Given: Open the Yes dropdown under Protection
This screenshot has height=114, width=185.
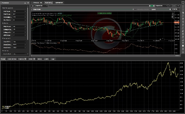Looking at the screenshot, I should coord(19,54).
